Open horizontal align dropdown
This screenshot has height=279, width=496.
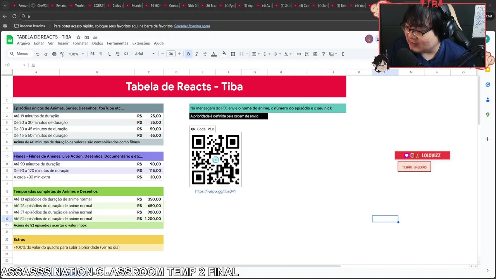(255, 54)
